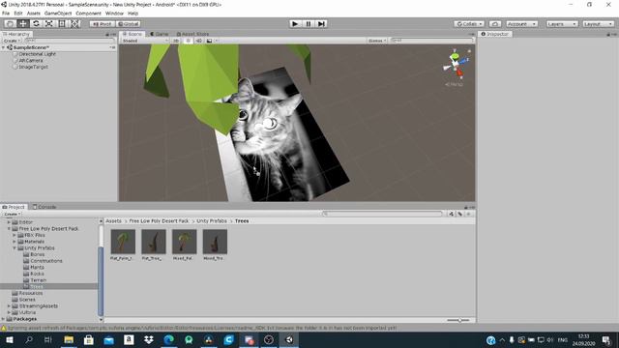Select the Rotate tool
This screenshot has height=348, width=619.
[x=36, y=23]
